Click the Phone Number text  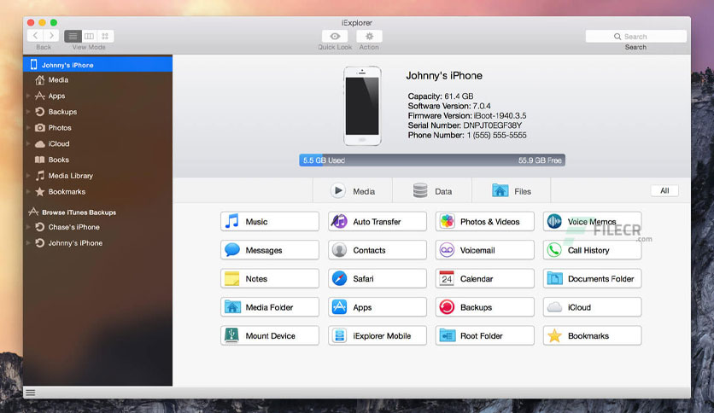pos(467,135)
